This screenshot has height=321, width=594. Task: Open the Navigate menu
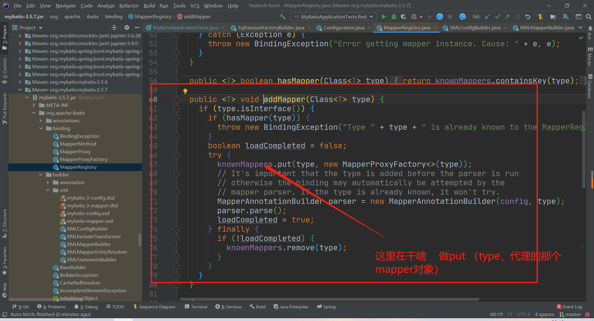66,6
